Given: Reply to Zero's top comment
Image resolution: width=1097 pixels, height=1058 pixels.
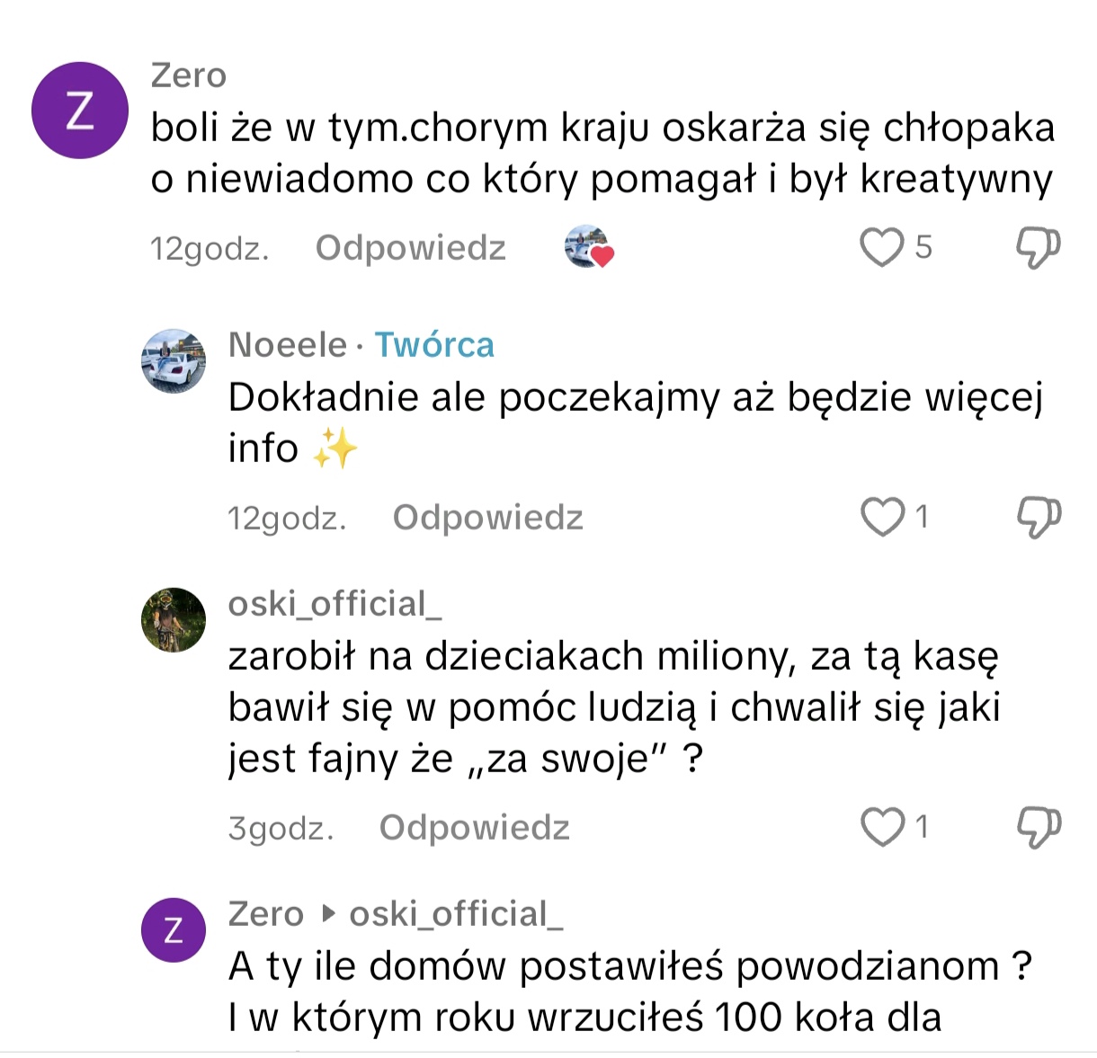Looking at the screenshot, I should point(410,248).
